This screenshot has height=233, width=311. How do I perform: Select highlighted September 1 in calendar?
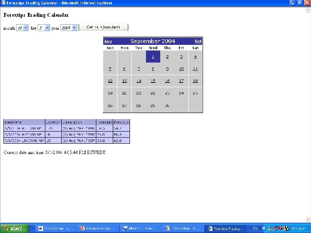point(153,57)
